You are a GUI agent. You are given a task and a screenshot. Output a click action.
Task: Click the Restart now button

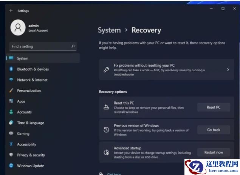coord(214,152)
